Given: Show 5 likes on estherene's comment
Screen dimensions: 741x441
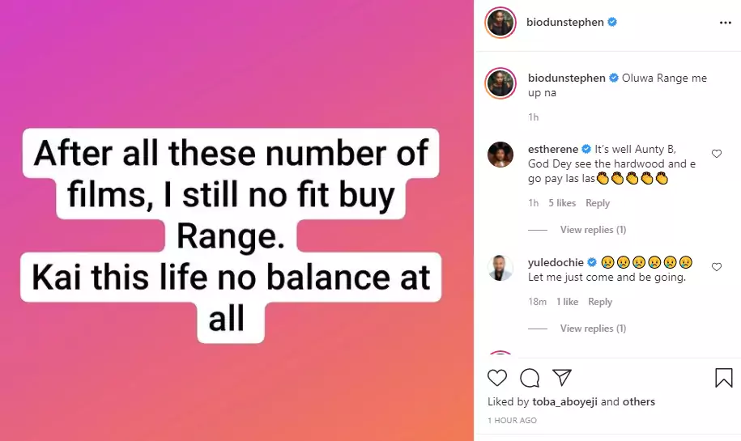Looking at the screenshot, I should [x=560, y=203].
